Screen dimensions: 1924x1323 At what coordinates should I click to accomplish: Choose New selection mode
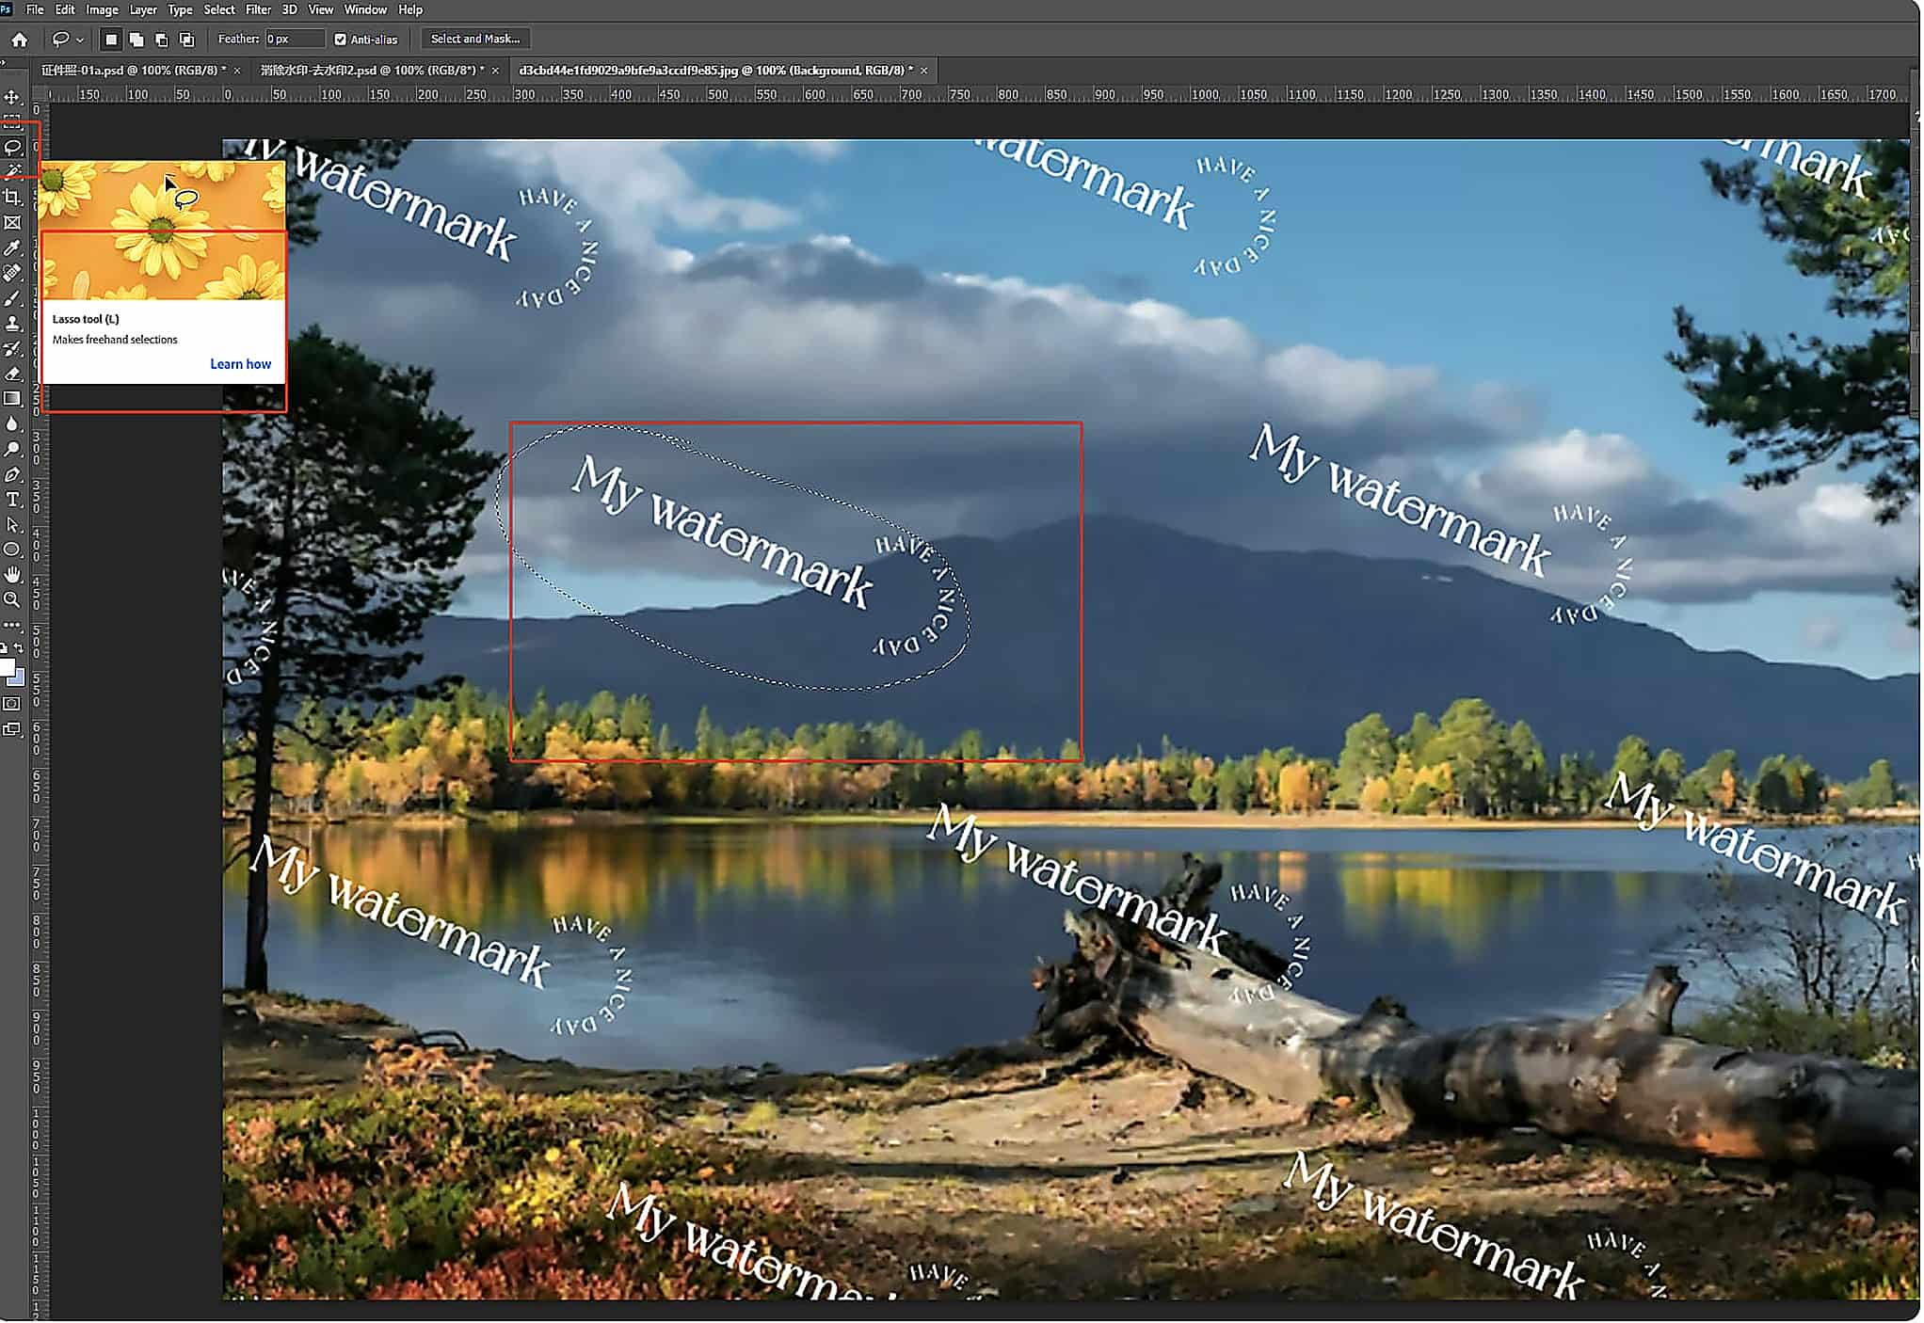[x=111, y=40]
